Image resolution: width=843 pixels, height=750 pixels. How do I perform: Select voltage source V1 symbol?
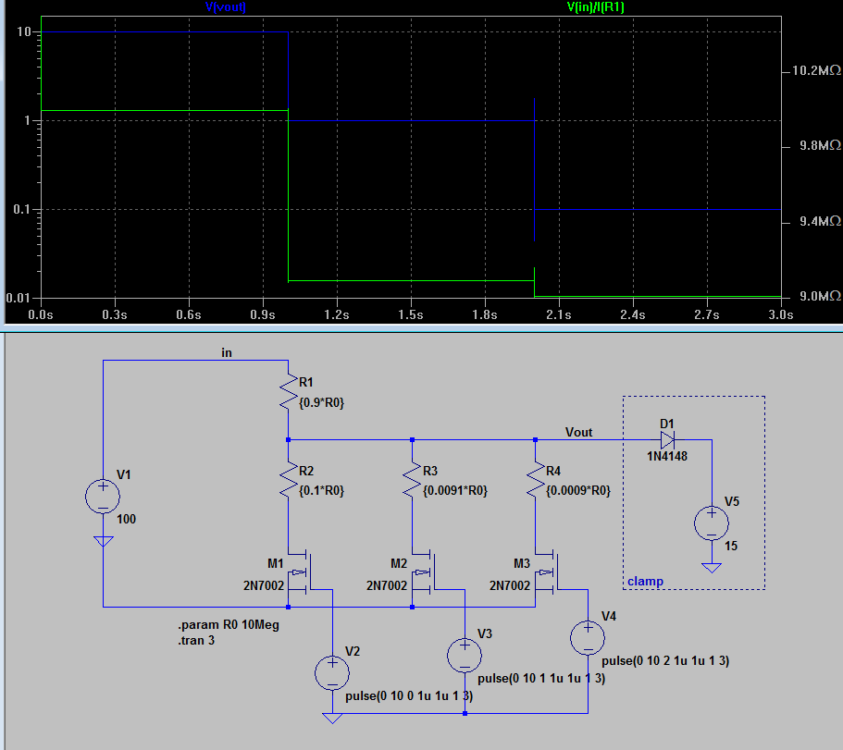click(x=104, y=496)
